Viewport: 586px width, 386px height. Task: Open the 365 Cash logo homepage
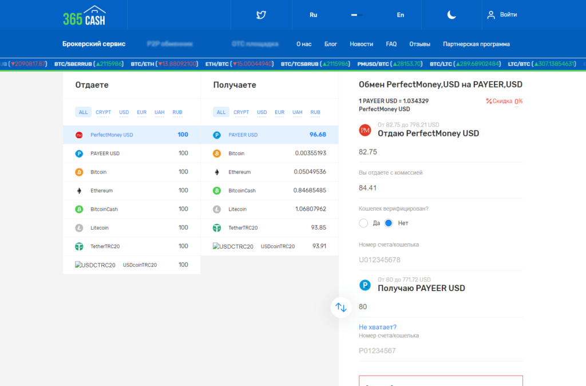[x=85, y=15]
